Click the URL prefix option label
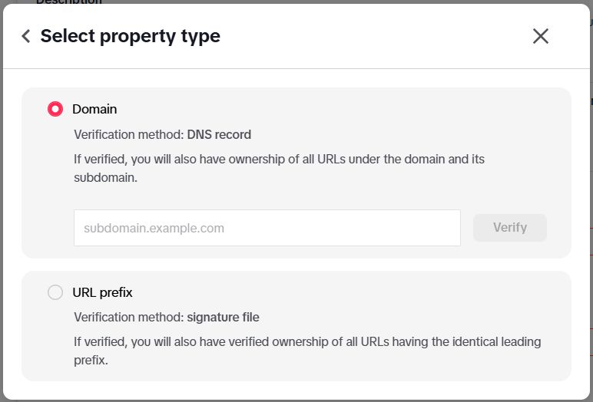The width and height of the screenshot is (593, 402). [102, 292]
